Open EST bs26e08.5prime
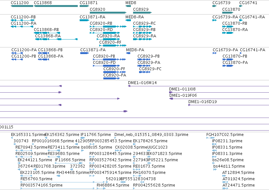269x190 pixels. click(228, 160)
